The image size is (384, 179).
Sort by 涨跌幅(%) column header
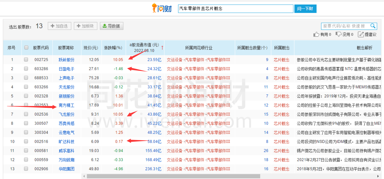(113, 48)
